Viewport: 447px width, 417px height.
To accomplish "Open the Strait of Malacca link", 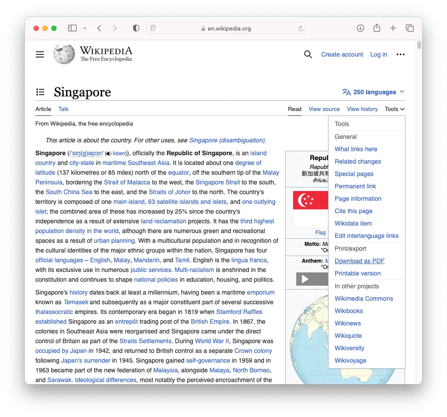I will pyautogui.click(x=127, y=182).
